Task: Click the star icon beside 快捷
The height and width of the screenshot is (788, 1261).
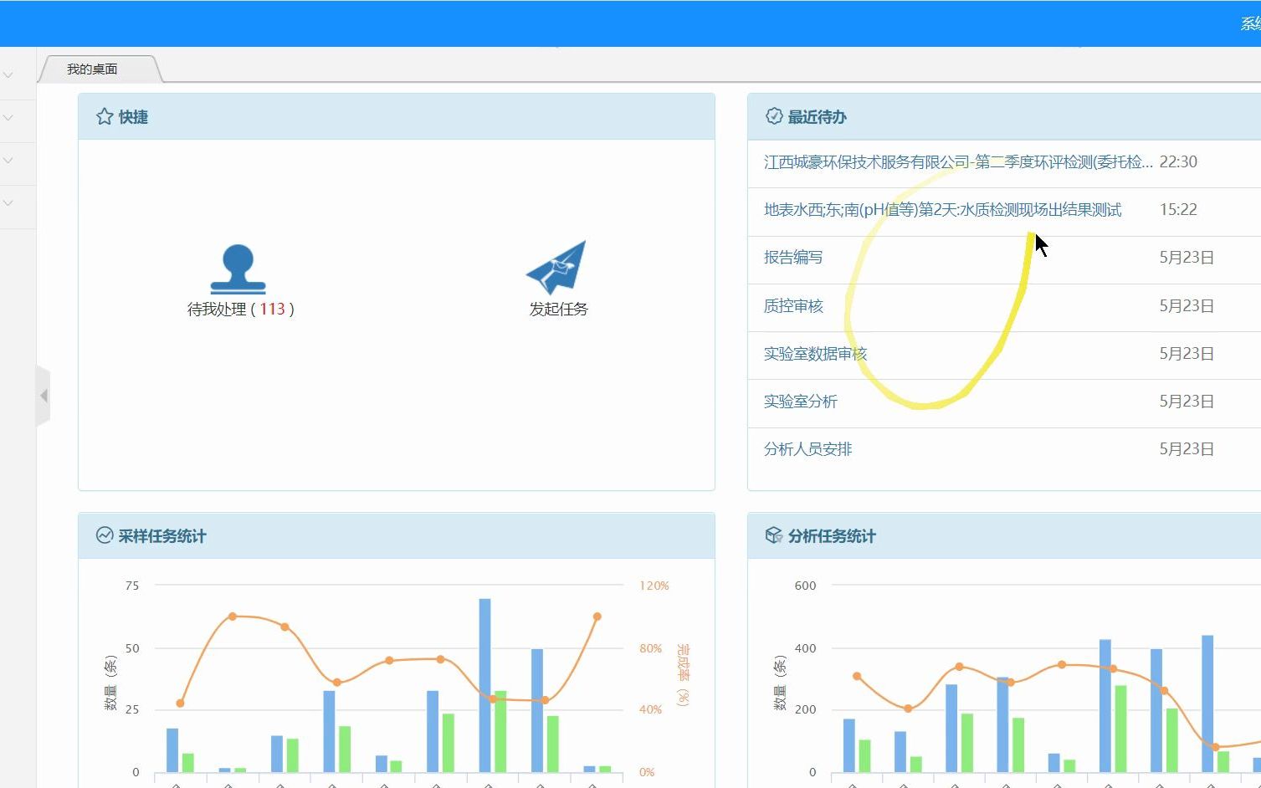Action: tap(105, 116)
